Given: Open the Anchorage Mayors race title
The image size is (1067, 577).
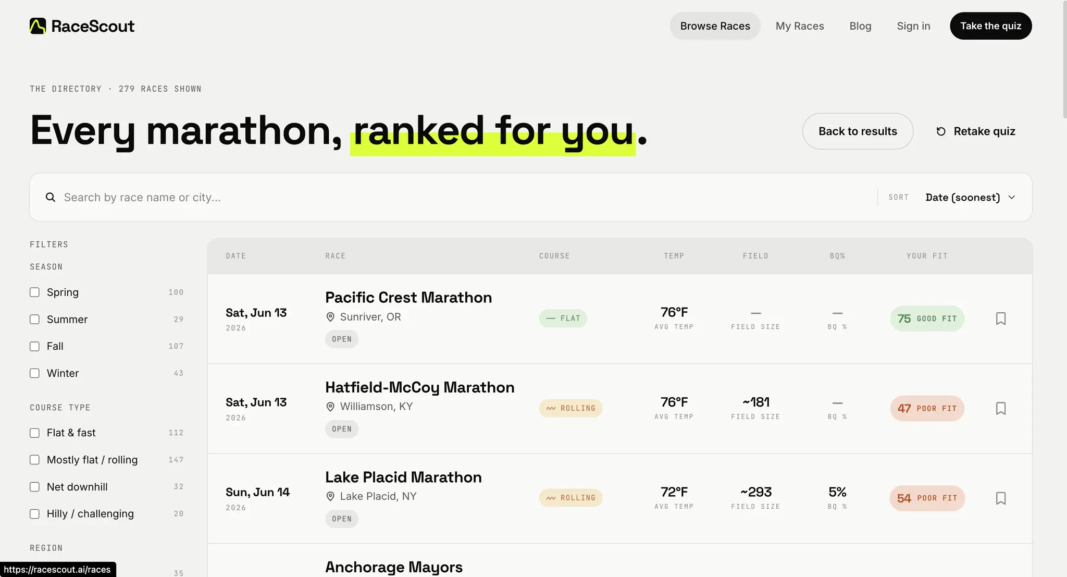Looking at the screenshot, I should (x=394, y=567).
